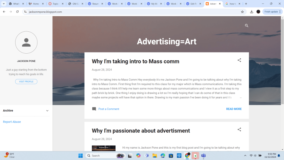Click the VISIT PROFILE button
284x160 pixels.
(26, 82)
